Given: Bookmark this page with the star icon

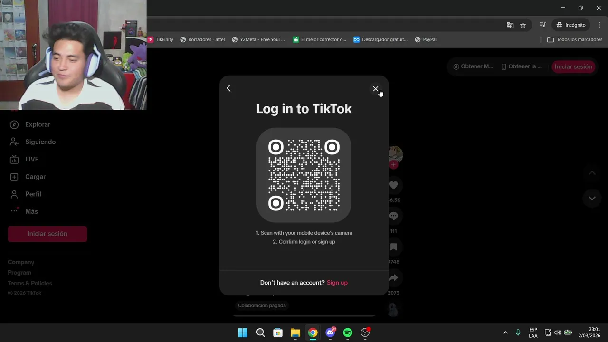Looking at the screenshot, I should [x=523, y=25].
